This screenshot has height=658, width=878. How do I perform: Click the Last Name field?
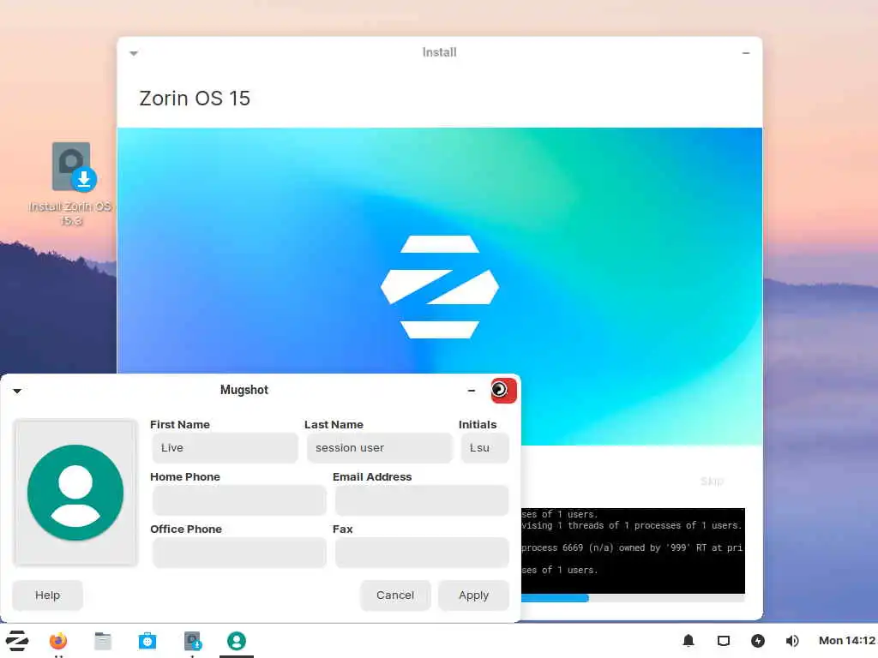[x=379, y=447]
